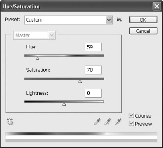Screen dimensions: 163x148
Task: Toggle the Preview checkbox
Action: pos(131,124)
